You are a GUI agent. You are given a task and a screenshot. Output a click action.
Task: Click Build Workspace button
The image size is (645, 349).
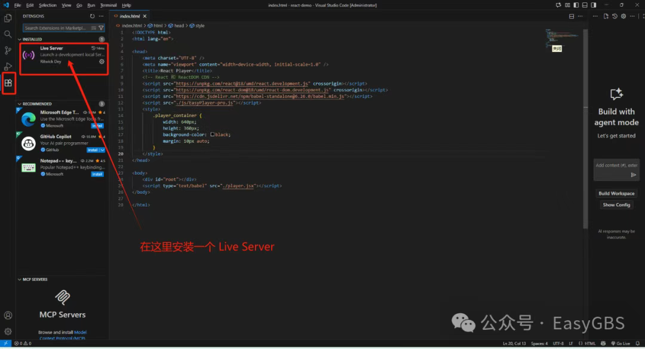tap(616, 194)
